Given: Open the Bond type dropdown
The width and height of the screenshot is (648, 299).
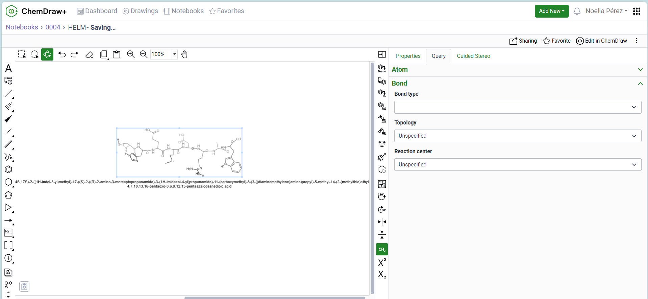Looking at the screenshot, I should (x=517, y=107).
